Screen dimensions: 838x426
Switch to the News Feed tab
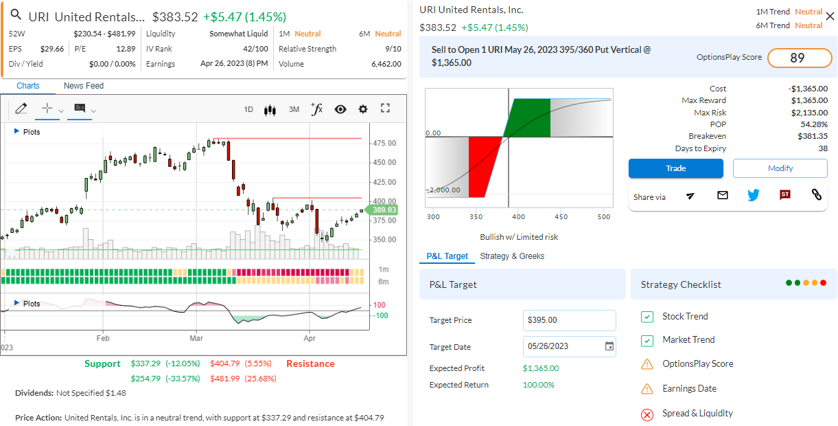(84, 86)
